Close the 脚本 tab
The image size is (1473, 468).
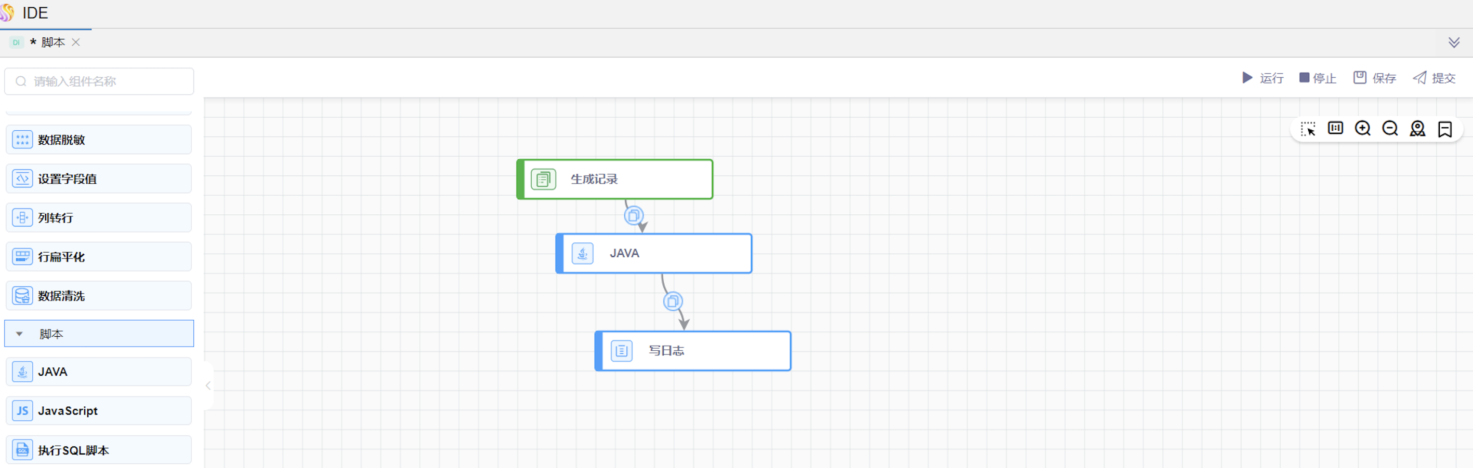[x=75, y=43]
